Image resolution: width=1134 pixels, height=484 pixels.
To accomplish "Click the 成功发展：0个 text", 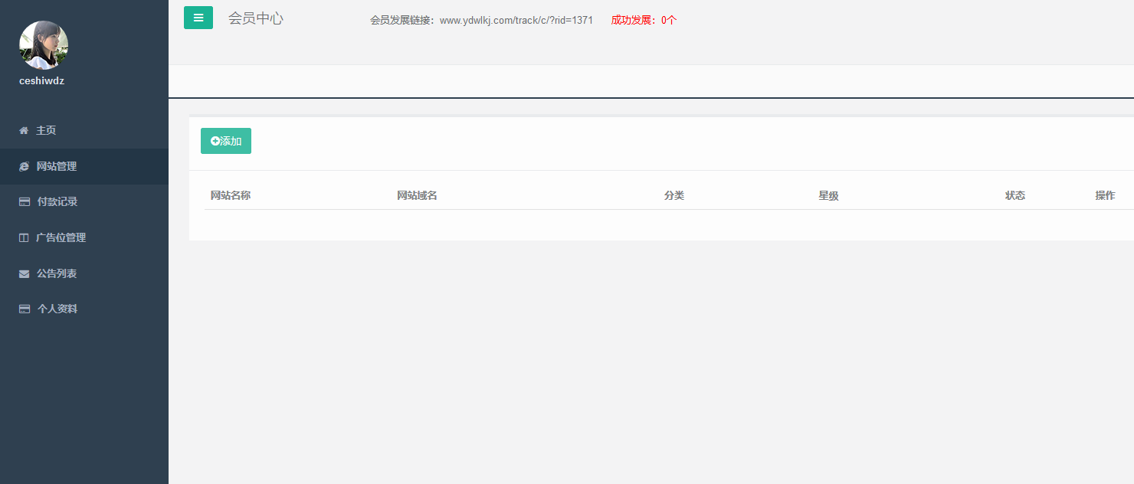I will 644,21.
